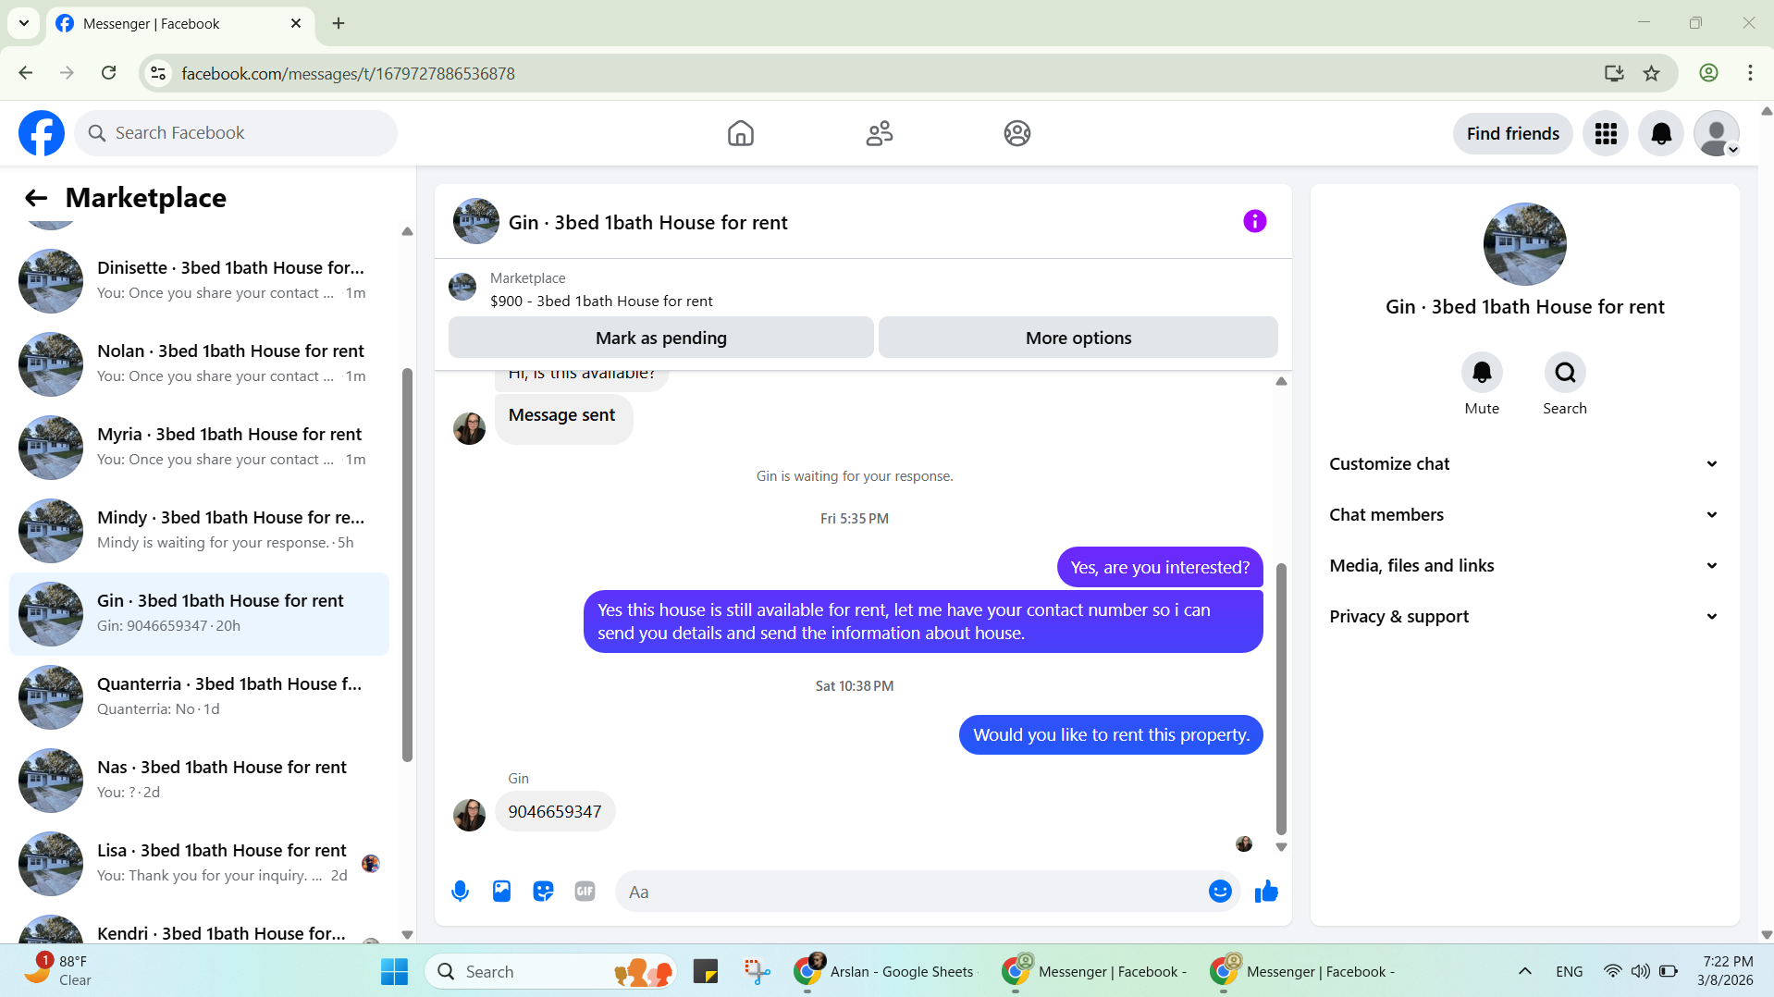1774x997 pixels.
Task: Open Windows Start button
Action: point(394,971)
